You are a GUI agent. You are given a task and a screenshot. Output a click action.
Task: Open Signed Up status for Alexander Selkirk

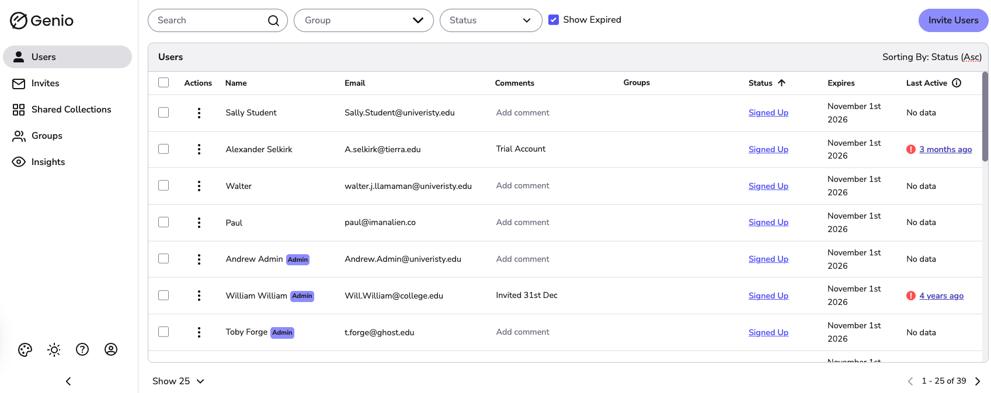pos(769,150)
